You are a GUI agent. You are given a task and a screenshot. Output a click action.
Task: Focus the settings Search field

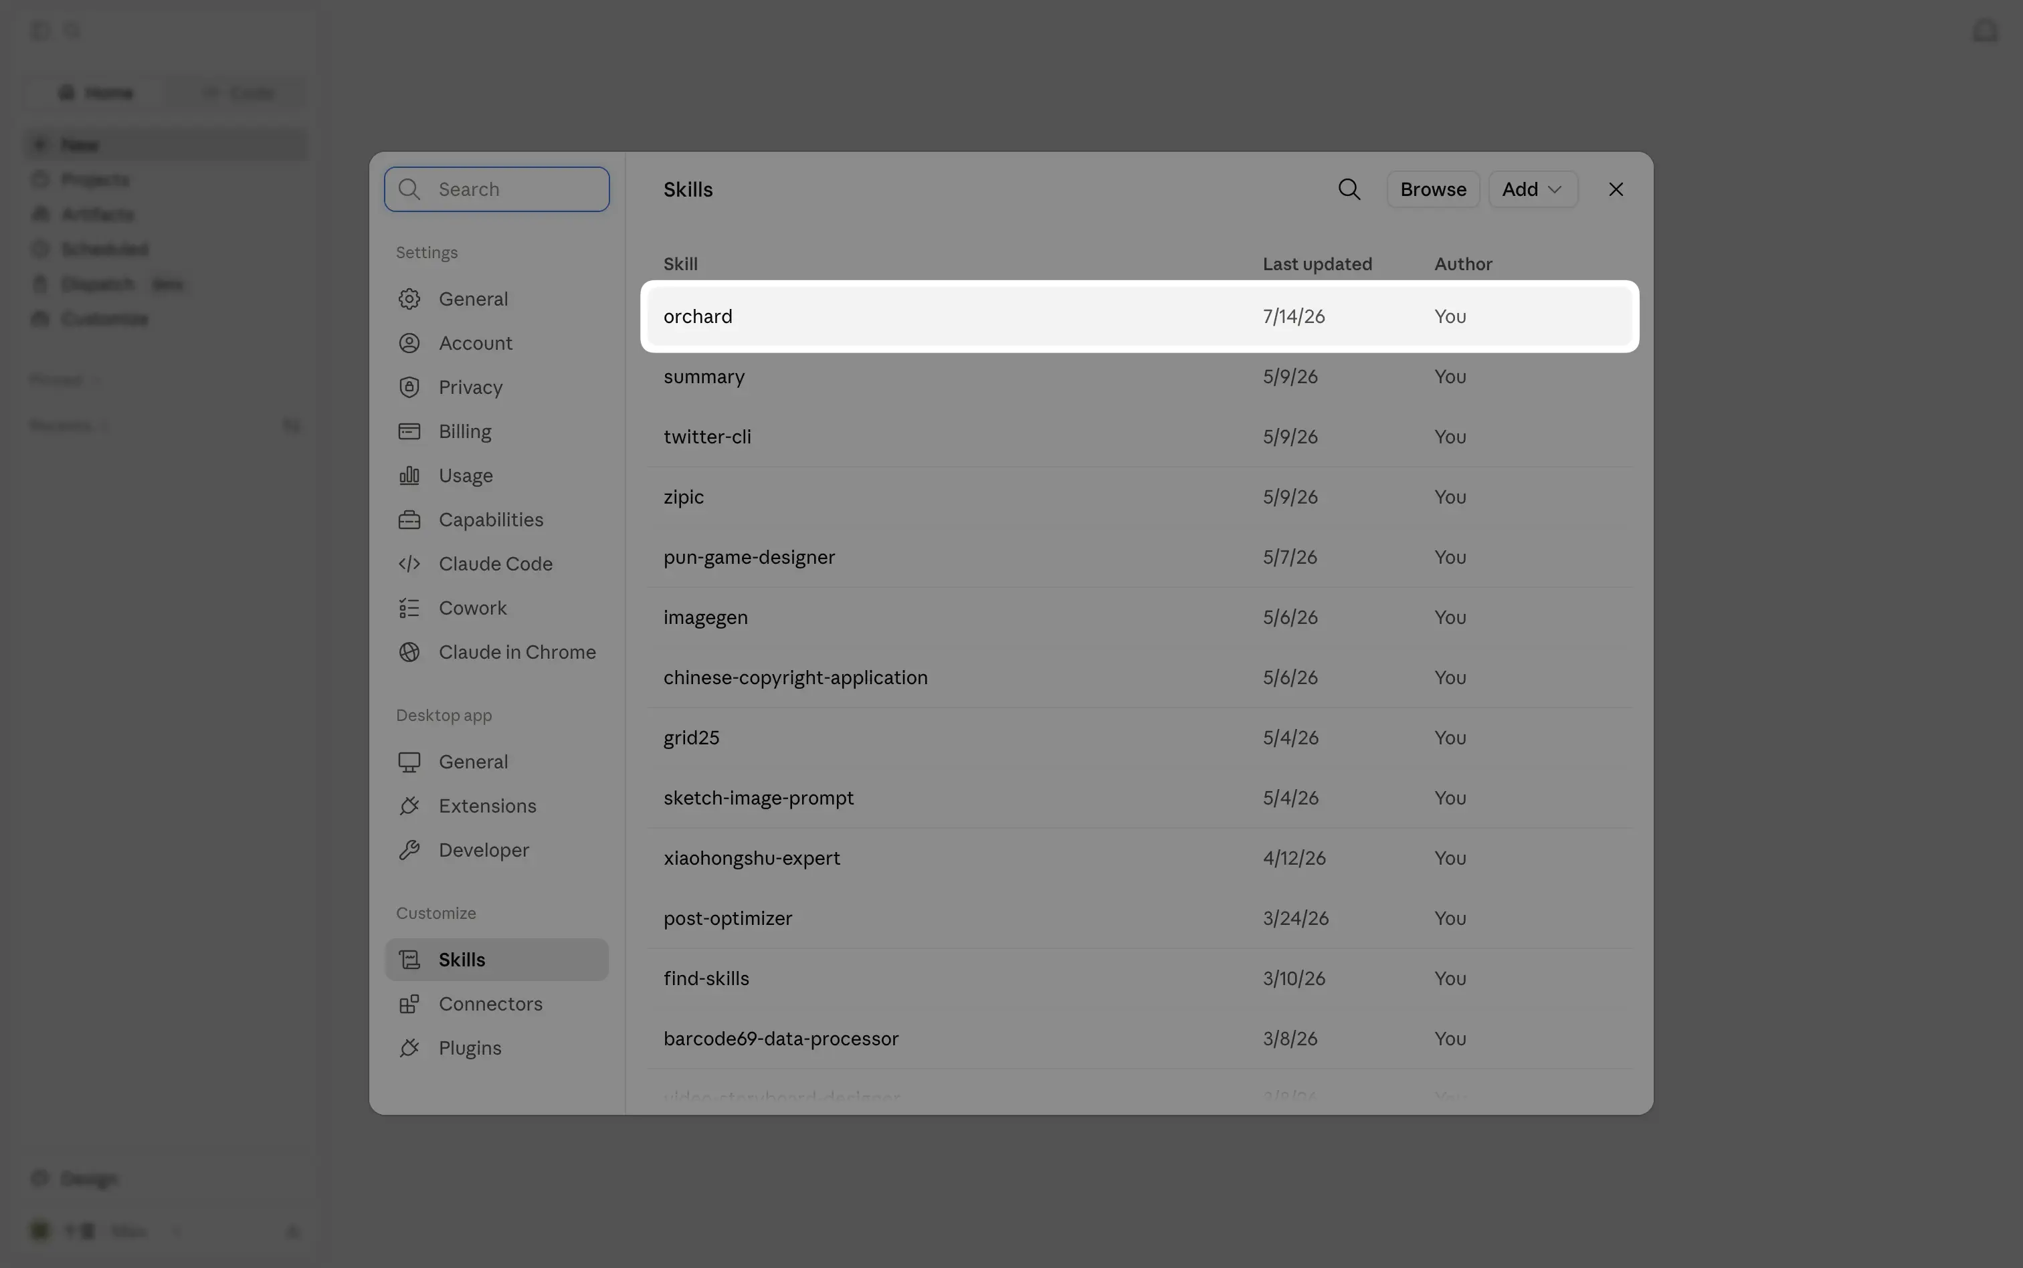496,189
